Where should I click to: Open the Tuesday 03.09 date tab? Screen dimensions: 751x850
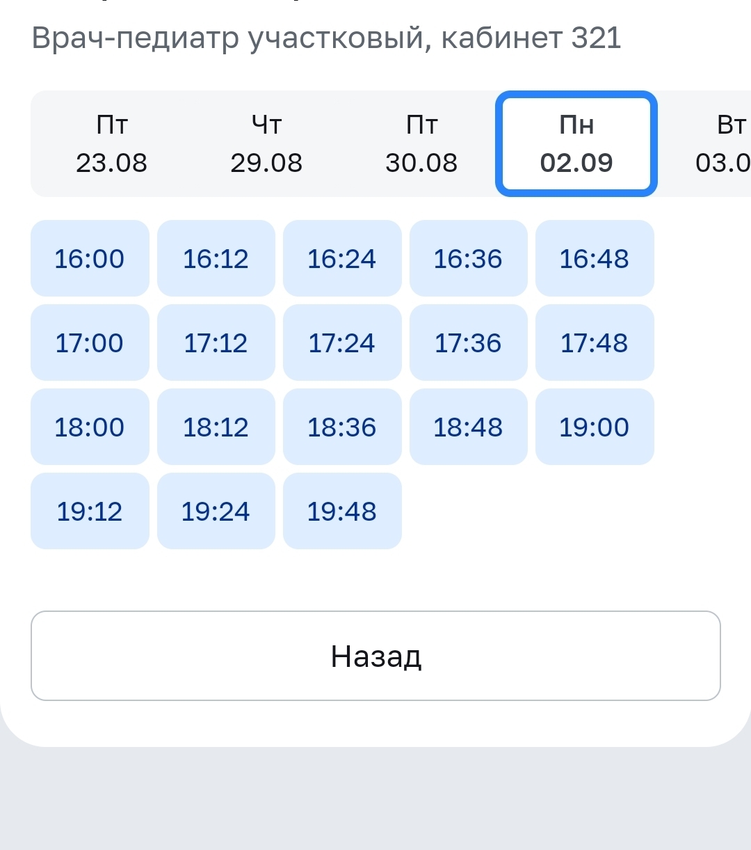(723, 144)
